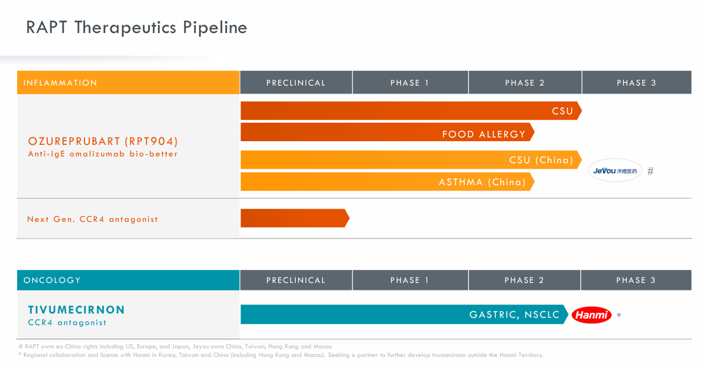Click PHASE 2 header in Oncology table
The height and width of the screenshot is (371, 704).
pos(524,280)
